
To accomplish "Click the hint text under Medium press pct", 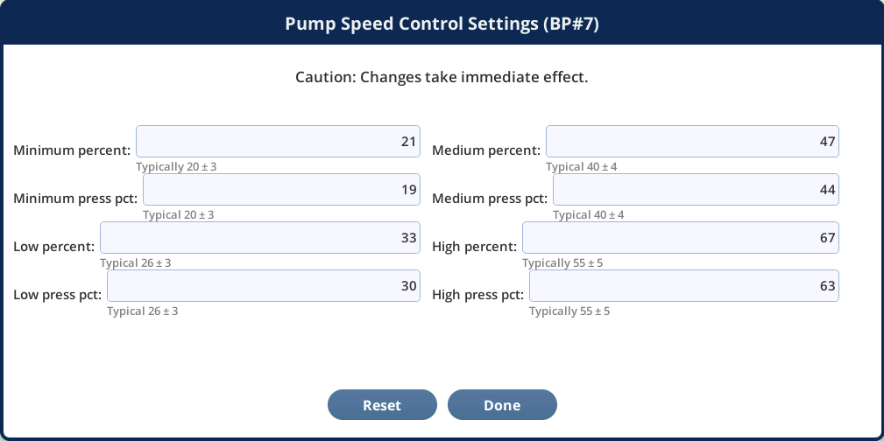I will tap(588, 214).
